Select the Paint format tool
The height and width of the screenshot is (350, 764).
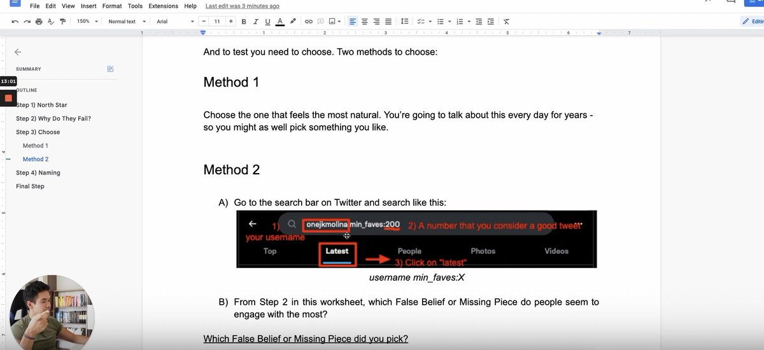click(62, 22)
